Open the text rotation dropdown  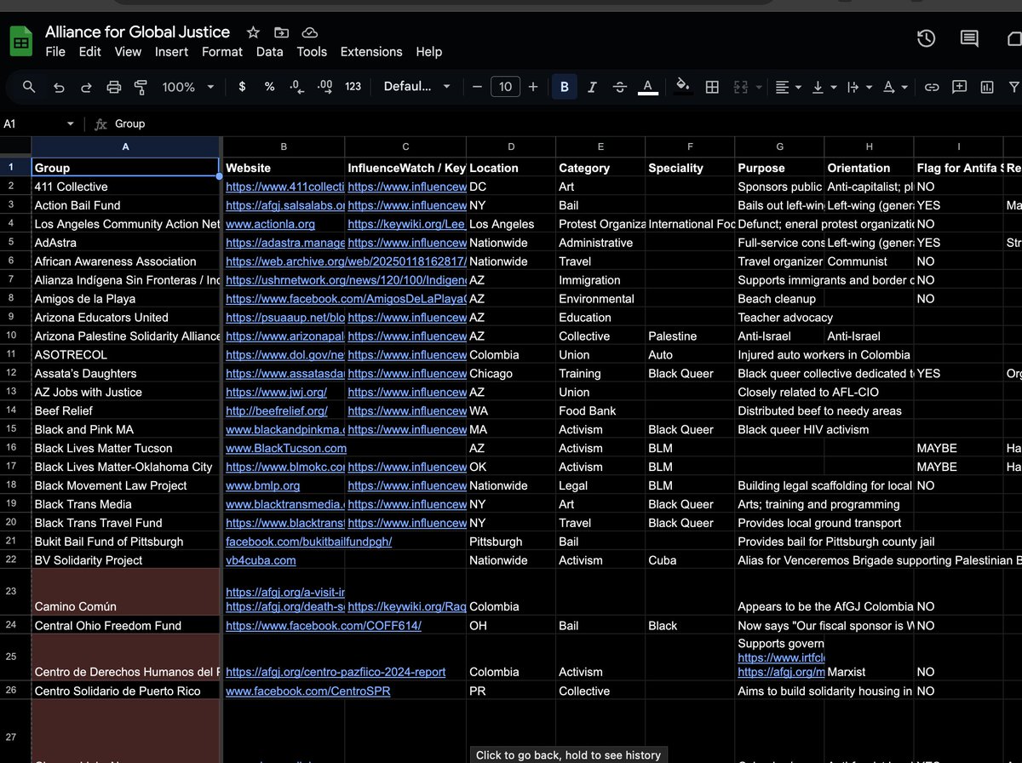[895, 87]
